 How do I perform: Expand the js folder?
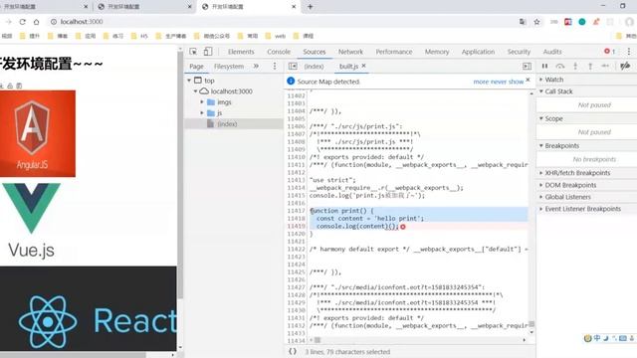202,112
